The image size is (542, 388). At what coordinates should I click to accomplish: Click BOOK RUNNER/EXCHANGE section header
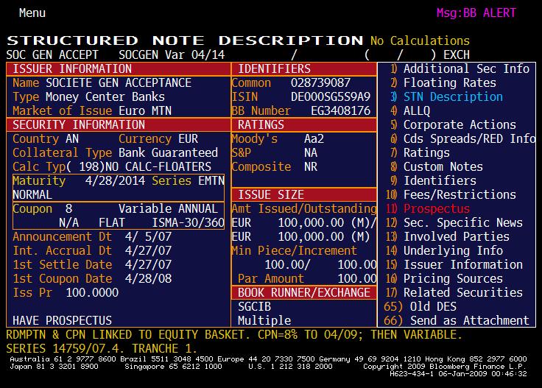coord(304,292)
